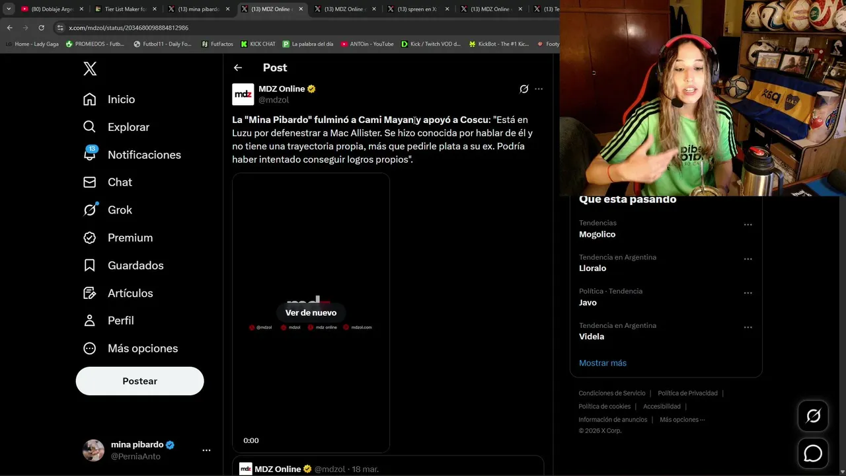The height and width of the screenshot is (476, 846).
Task: Click the @mdzol handle
Action: pyautogui.click(x=274, y=100)
